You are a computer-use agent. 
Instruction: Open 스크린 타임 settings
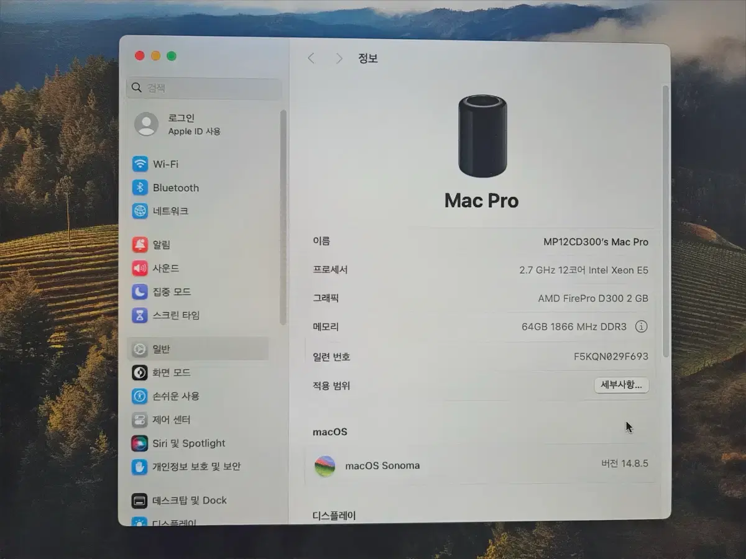point(198,315)
